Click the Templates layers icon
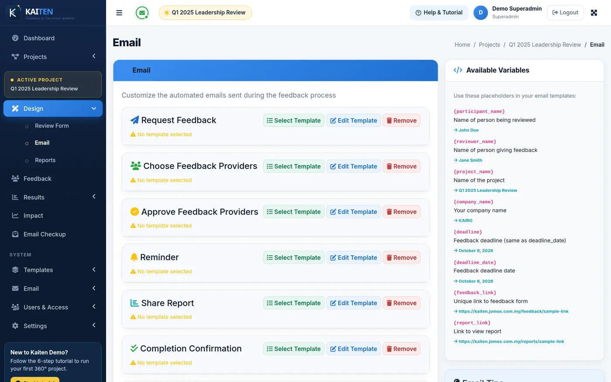The width and height of the screenshot is (611, 382). 15,270
